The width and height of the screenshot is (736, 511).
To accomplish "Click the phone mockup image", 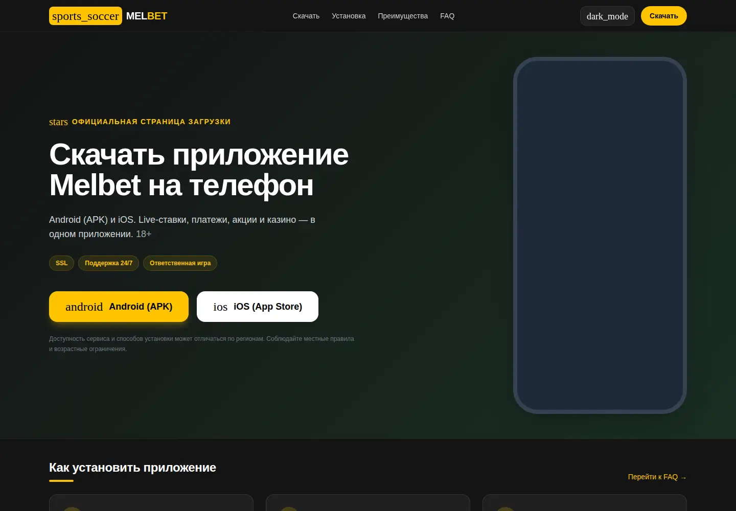I will 600,235.
